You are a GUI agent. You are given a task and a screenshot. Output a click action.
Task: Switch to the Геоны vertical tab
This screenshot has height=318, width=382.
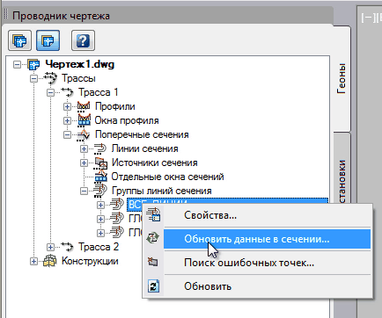click(342, 78)
